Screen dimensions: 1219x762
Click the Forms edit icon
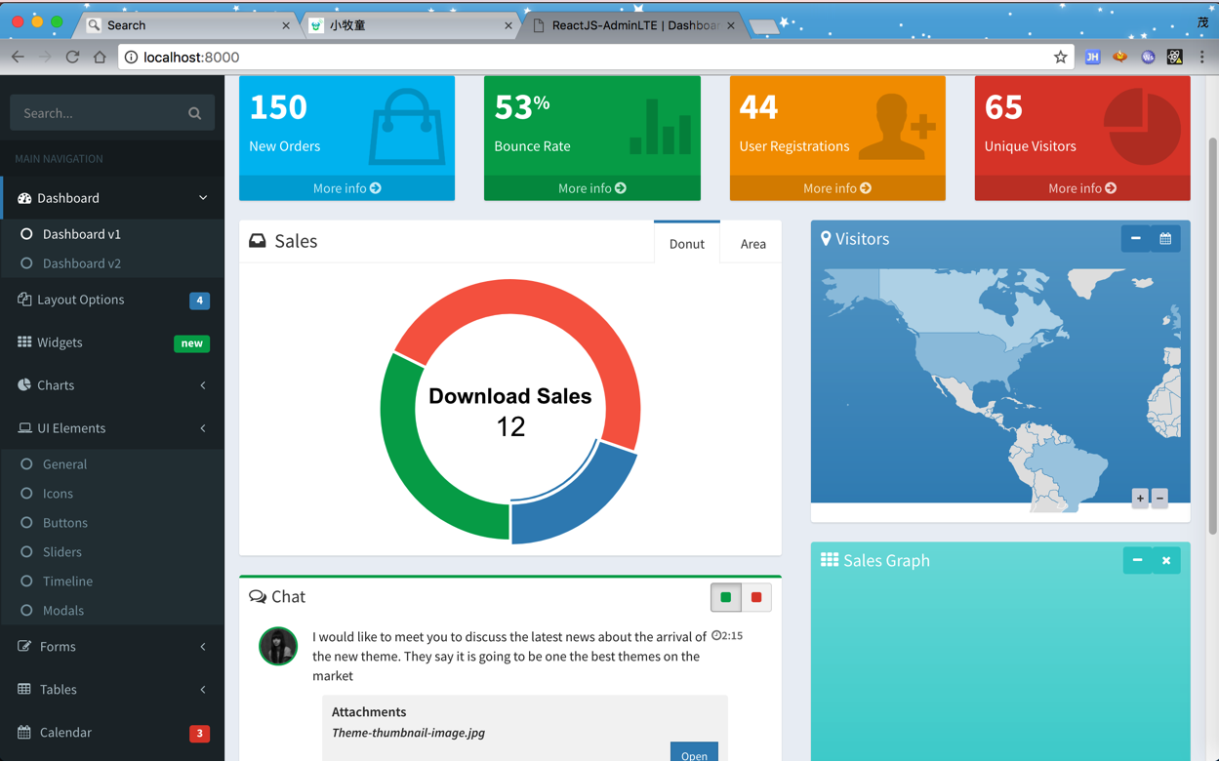24,646
